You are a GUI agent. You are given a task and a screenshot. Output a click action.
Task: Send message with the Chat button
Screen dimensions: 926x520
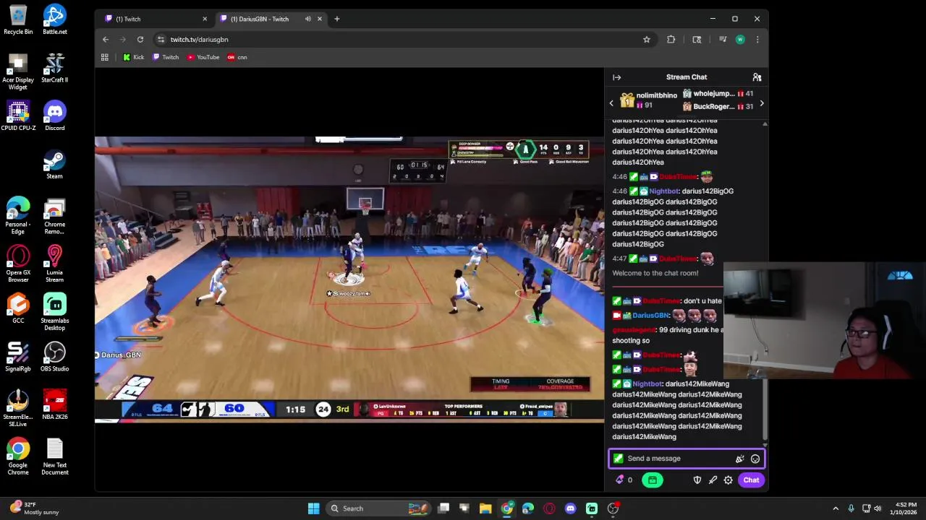coord(751,480)
